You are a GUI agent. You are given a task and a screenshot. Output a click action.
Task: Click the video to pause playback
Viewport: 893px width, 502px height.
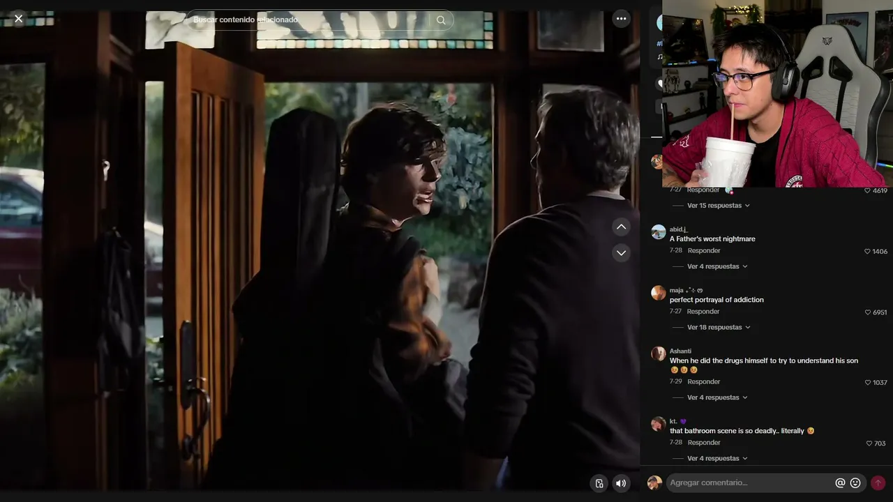click(x=320, y=251)
